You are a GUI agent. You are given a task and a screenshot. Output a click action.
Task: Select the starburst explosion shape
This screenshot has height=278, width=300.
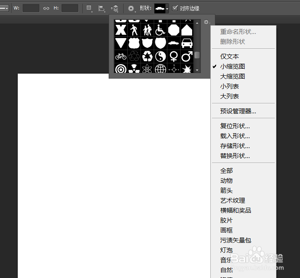[187, 68]
